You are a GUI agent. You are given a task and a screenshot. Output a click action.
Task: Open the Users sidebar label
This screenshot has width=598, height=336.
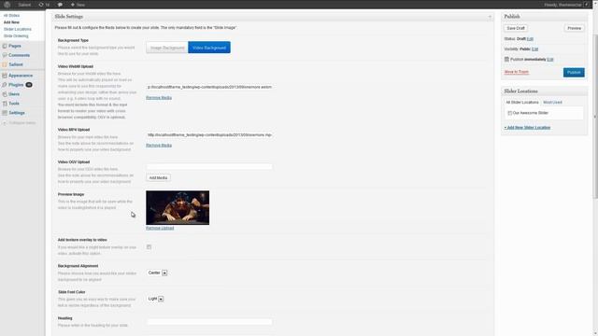[14, 94]
